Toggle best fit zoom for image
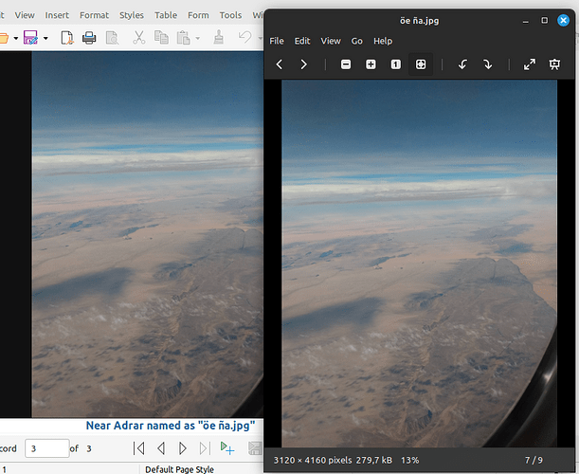 [421, 64]
